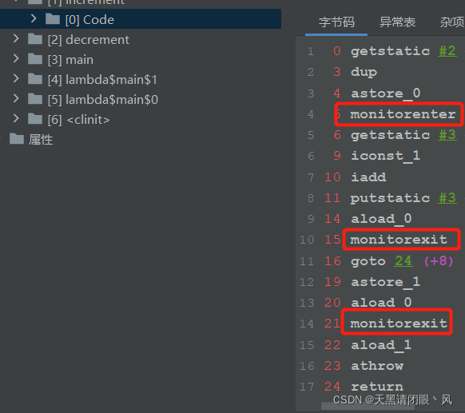465x413 pixels.
Task: Click the 属性 folder icon
Action: pyautogui.click(x=17, y=139)
